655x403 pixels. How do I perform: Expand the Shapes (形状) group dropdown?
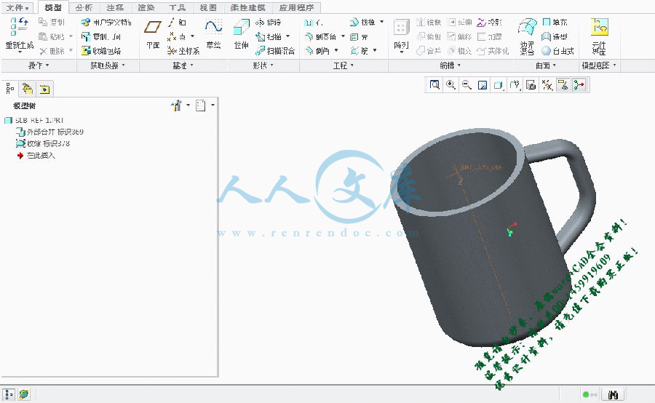point(263,65)
